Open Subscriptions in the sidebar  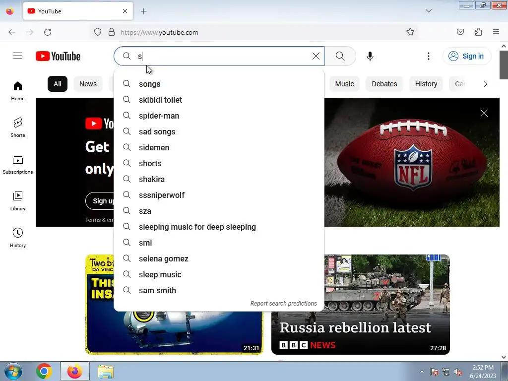(x=18, y=165)
